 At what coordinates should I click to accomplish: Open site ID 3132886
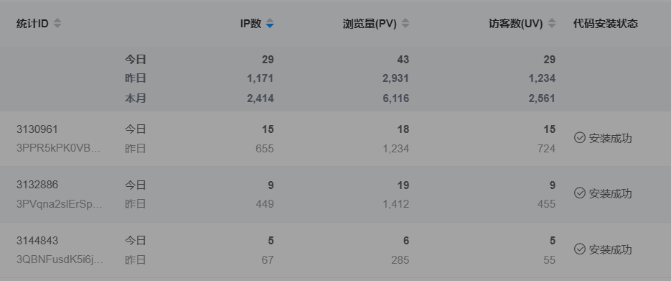point(37,185)
